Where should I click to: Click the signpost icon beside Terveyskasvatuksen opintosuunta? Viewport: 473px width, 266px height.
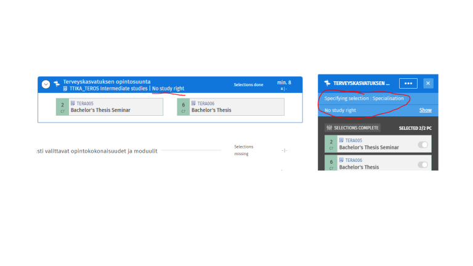point(57,83)
